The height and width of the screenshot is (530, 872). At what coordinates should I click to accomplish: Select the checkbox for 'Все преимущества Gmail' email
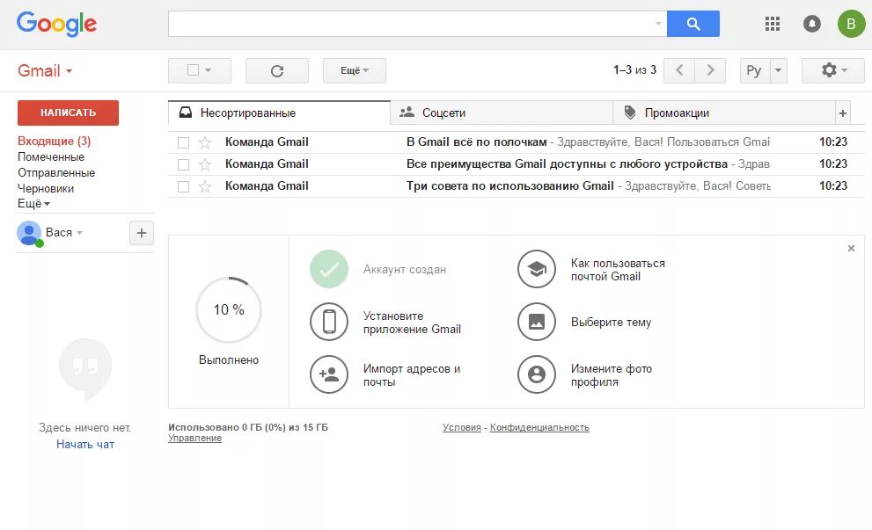point(183,164)
